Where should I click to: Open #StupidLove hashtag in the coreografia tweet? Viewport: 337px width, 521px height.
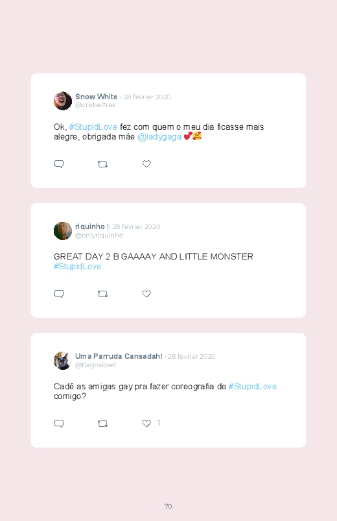[x=252, y=387]
